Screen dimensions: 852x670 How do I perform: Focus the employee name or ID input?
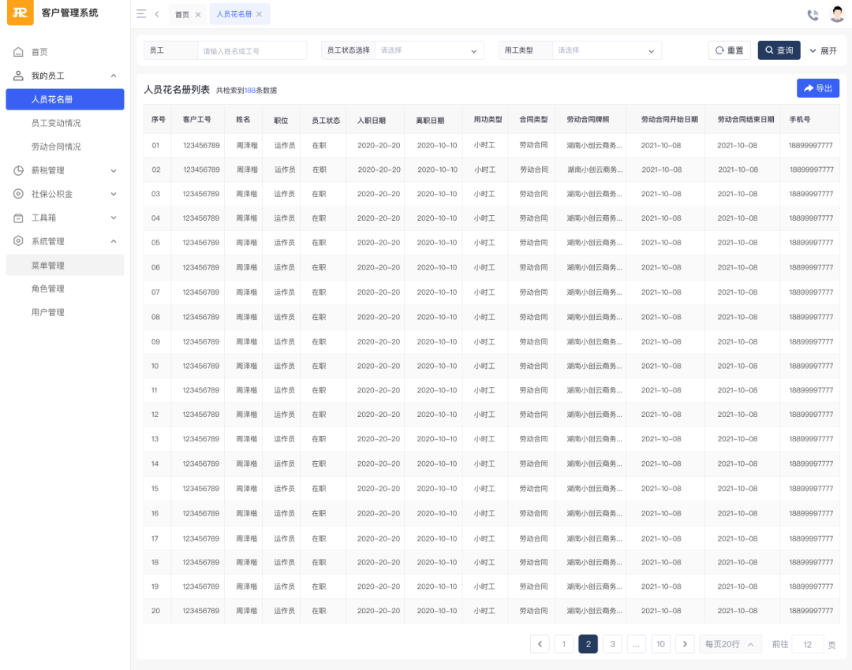coord(252,50)
